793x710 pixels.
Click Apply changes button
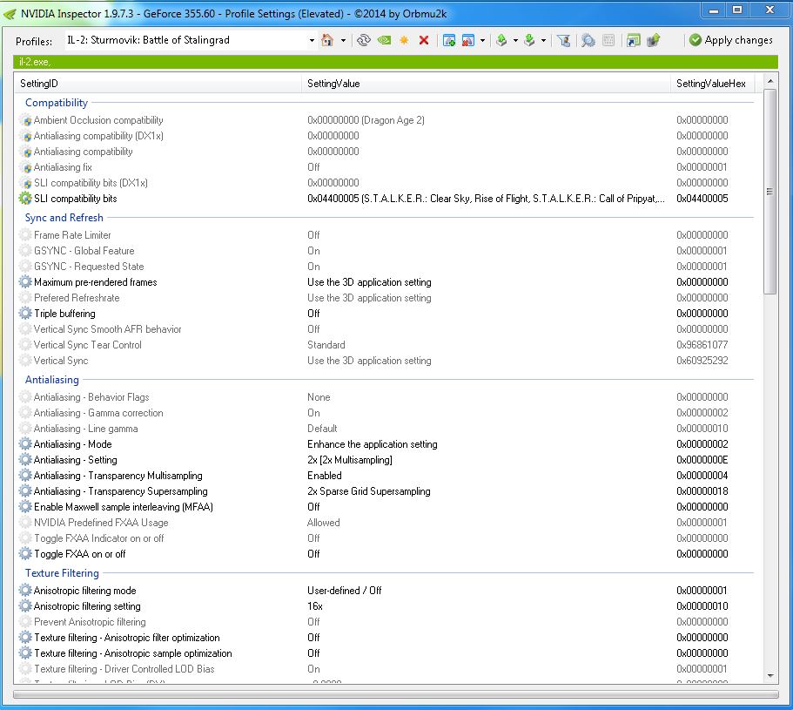coord(731,40)
